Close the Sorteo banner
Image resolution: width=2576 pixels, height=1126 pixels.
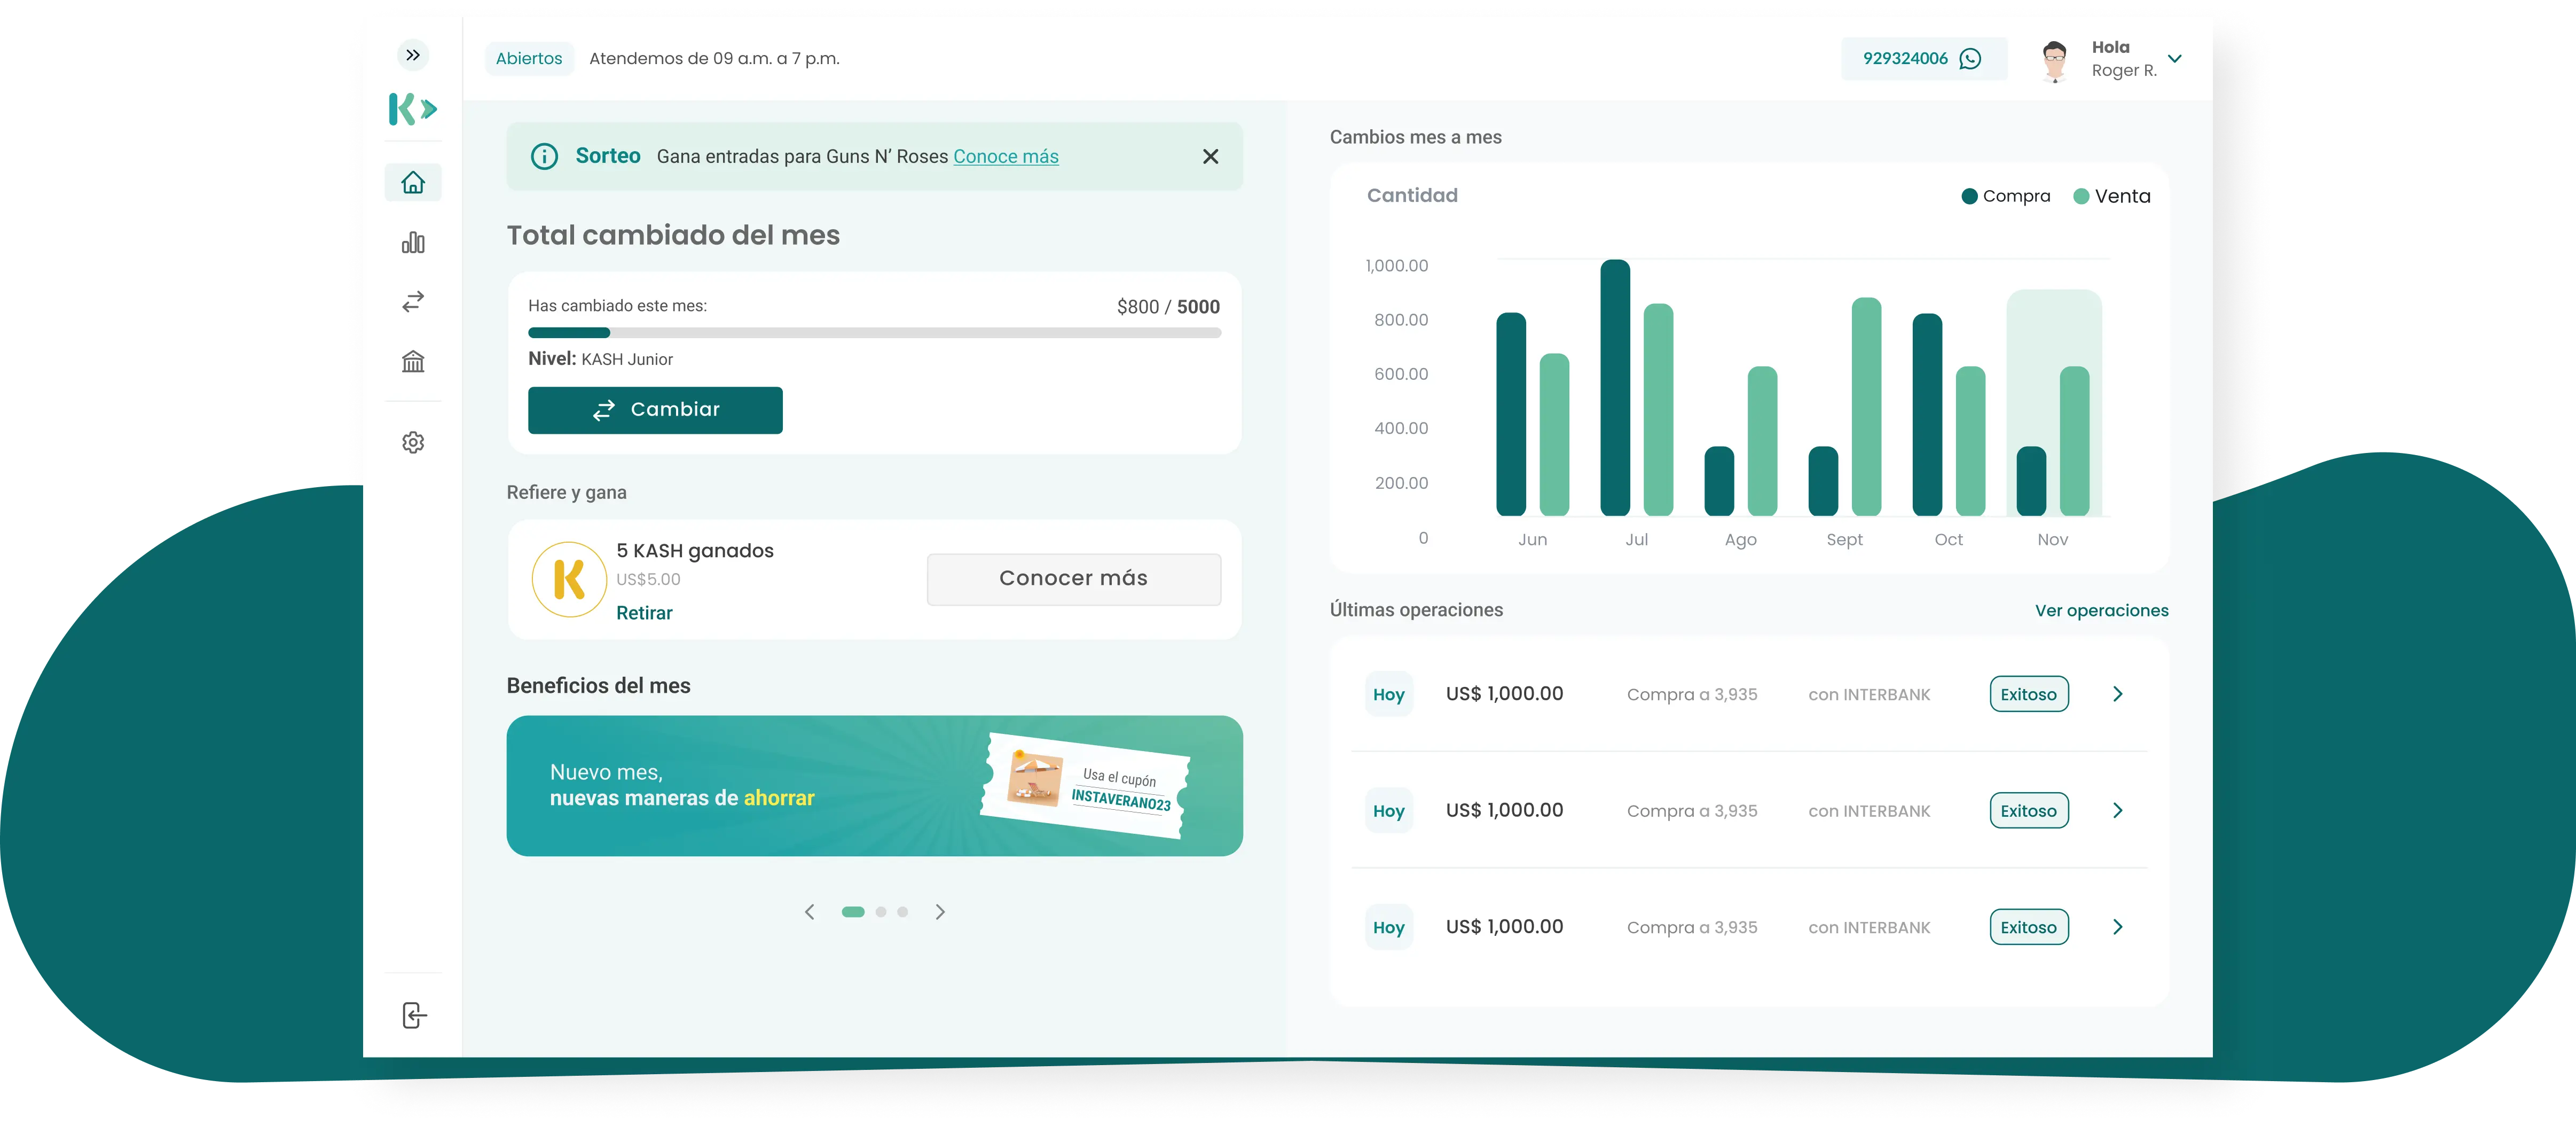[1210, 157]
